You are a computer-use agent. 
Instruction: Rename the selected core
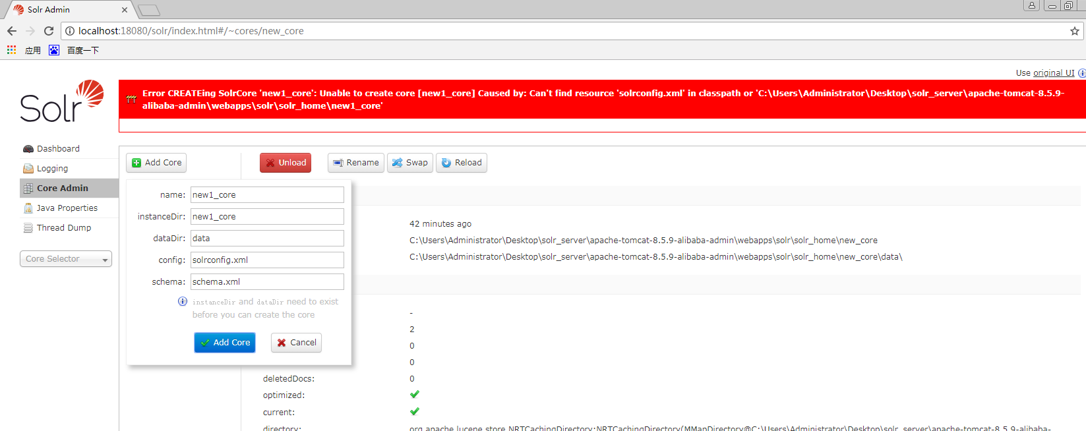click(x=356, y=163)
